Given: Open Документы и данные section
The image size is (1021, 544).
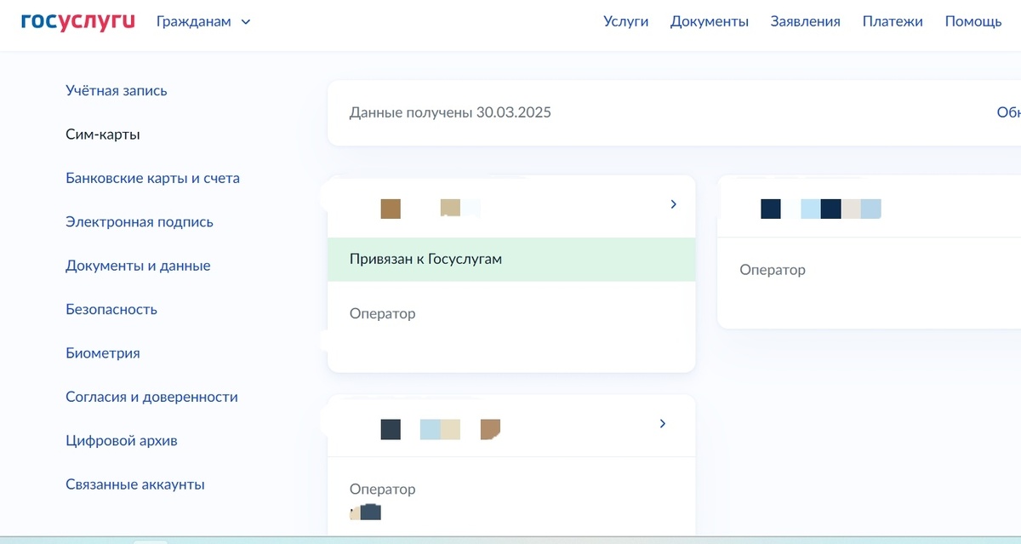Looking at the screenshot, I should (x=138, y=266).
